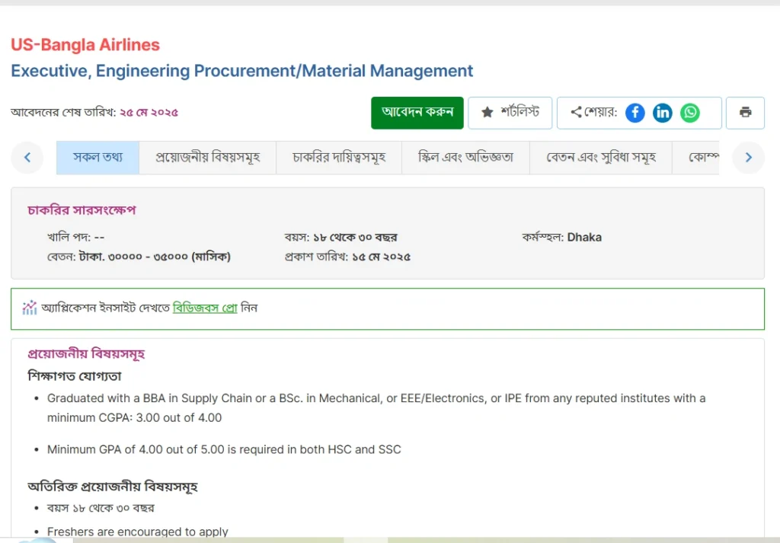780x543 pixels.
Task: Click the application insight chart icon
Action: pyautogui.click(x=30, y=308)
